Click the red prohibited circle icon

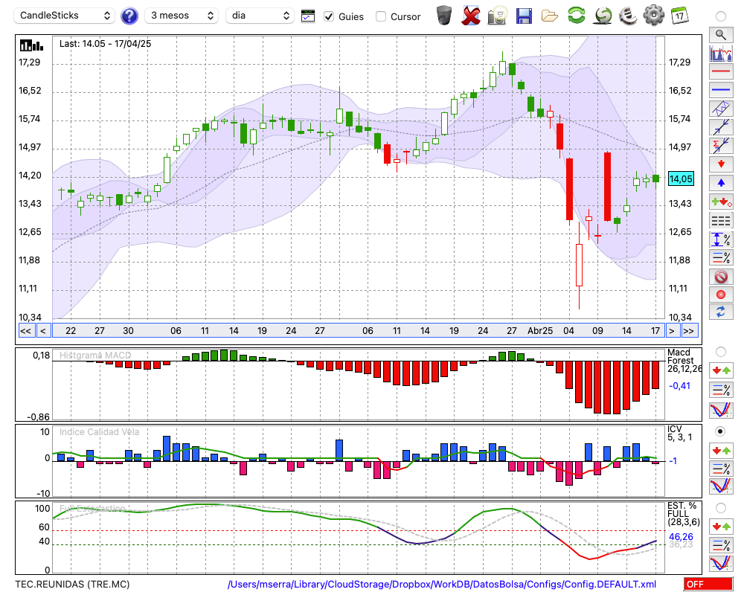pos(721,277)
